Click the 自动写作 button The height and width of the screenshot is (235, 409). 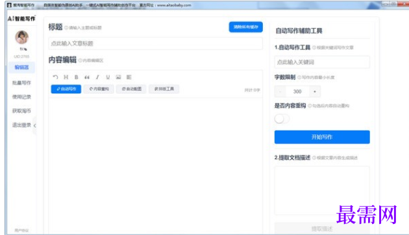(66, 89)
